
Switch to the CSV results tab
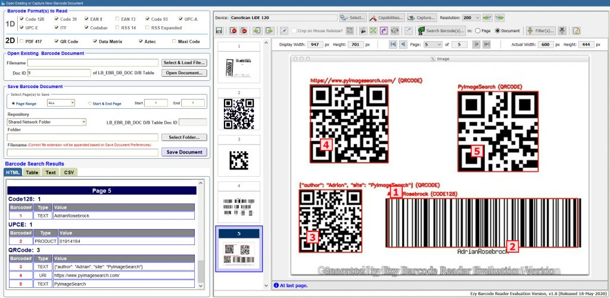pyautogui.click(x=69, y=172)
